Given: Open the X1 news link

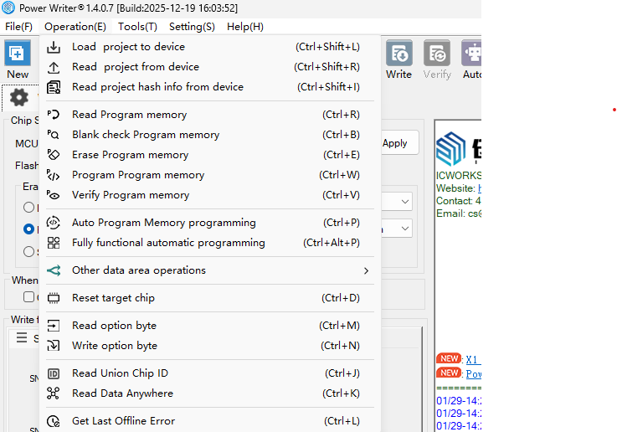Looking at the screenshot, I should [x=471, y=359].
